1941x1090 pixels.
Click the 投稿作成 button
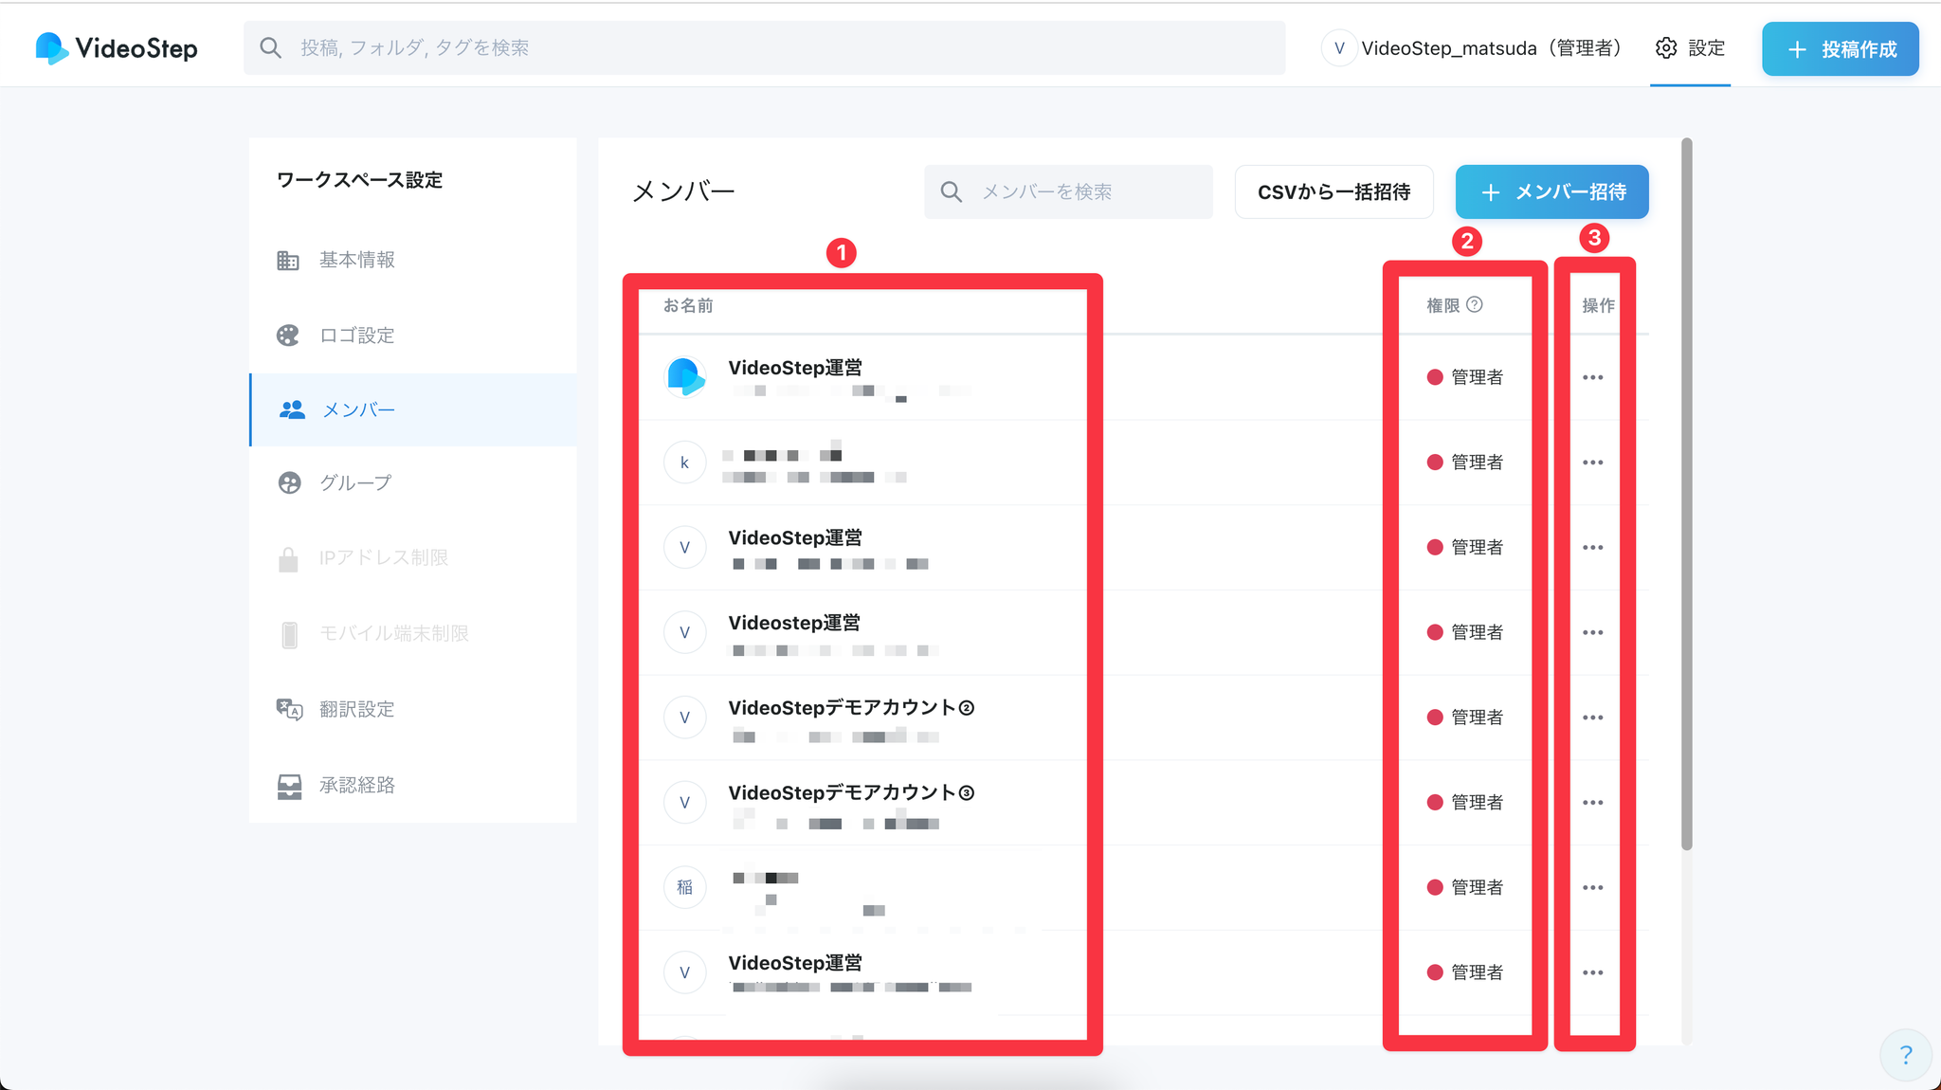pyautogui.click(x=1840, y=49)
